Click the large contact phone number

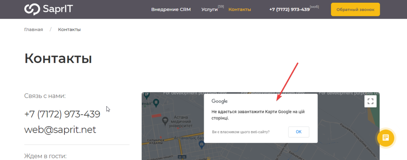(62, 114)
